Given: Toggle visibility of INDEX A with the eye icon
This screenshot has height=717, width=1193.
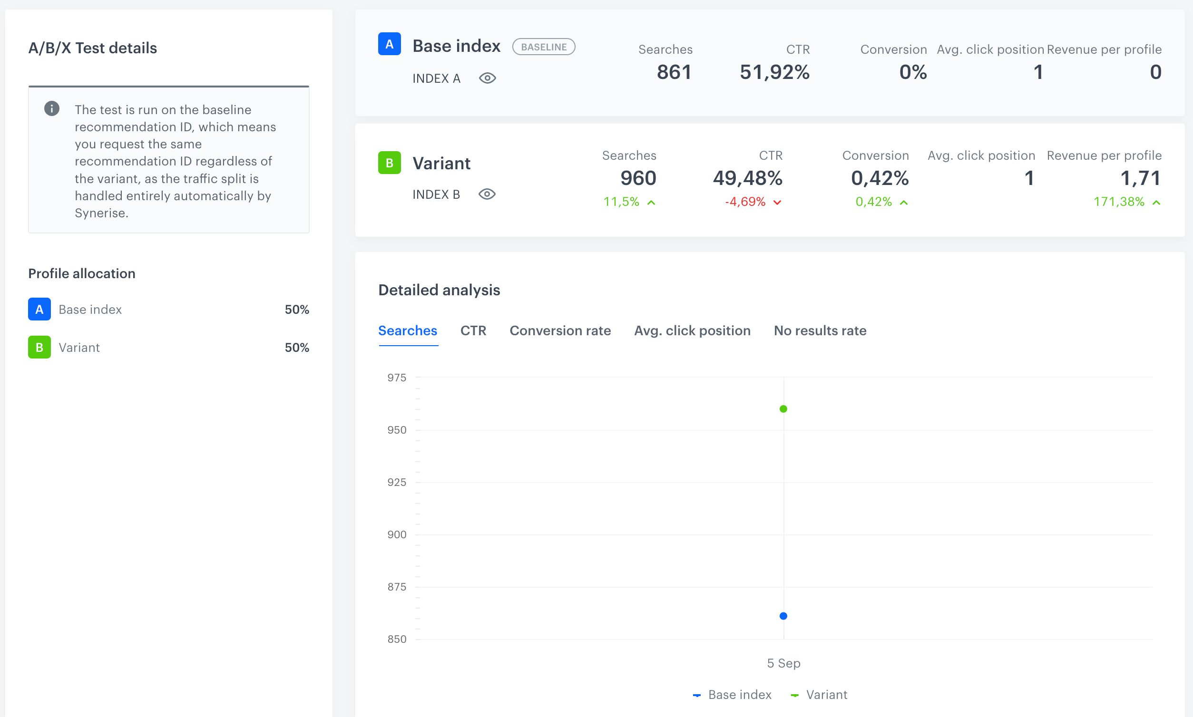Looking at the screenshot, I should tap(487, 78).
